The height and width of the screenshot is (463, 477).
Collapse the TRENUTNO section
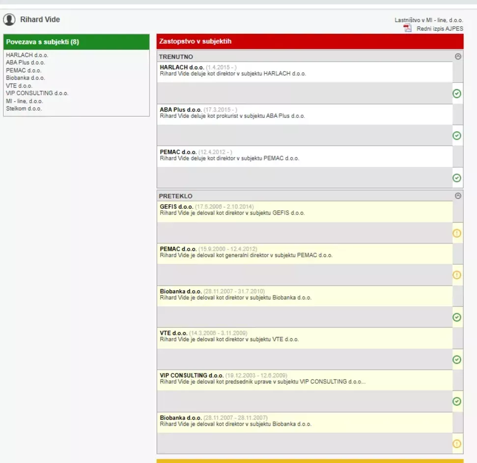(458, 56)
